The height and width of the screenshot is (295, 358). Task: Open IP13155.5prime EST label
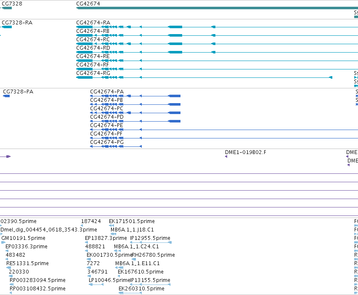point(150,280)
